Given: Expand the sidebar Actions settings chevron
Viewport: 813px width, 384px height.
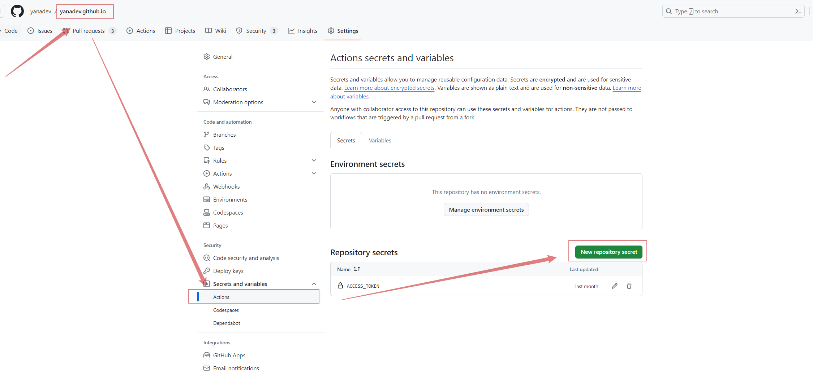Looking at the screenshot, I should (314, 173).
